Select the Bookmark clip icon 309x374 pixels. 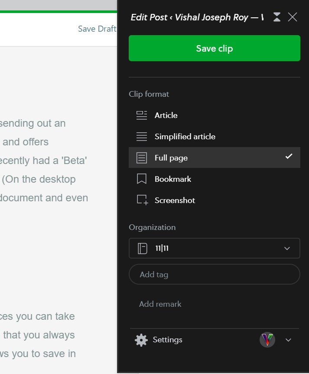click(141, 179)
